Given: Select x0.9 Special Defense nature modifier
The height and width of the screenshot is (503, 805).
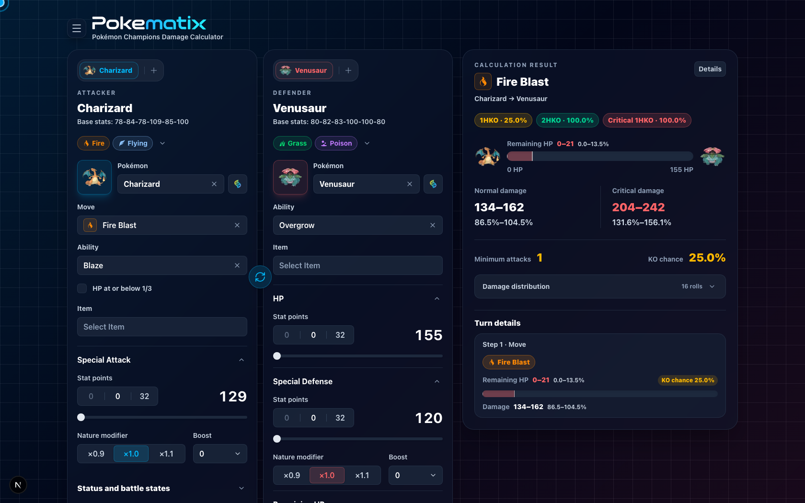Looking at the screenshot, I should pos(292,475).
